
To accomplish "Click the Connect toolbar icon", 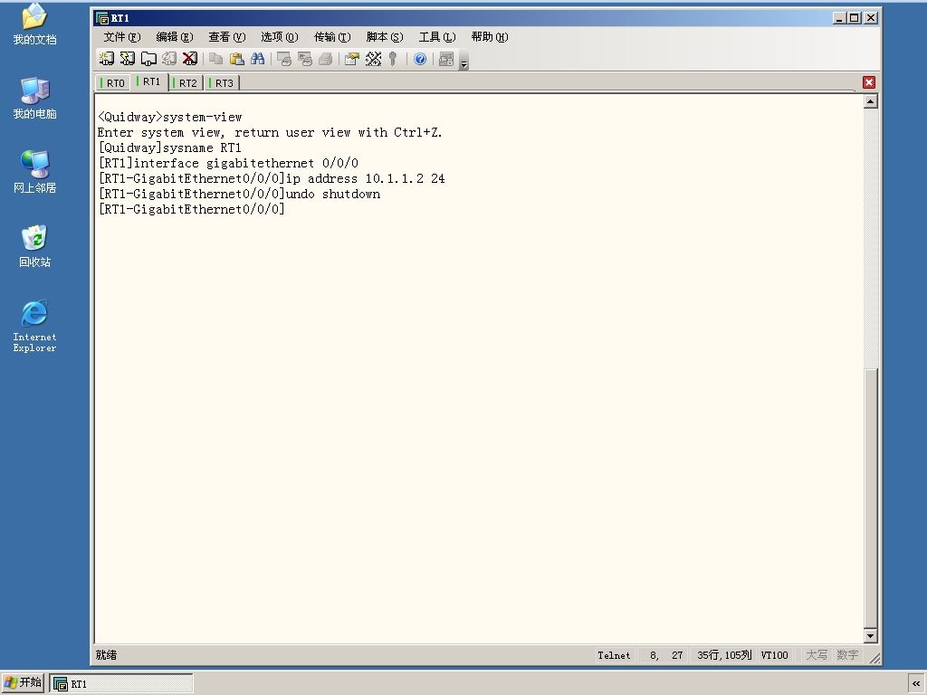I will coord(107,59).
